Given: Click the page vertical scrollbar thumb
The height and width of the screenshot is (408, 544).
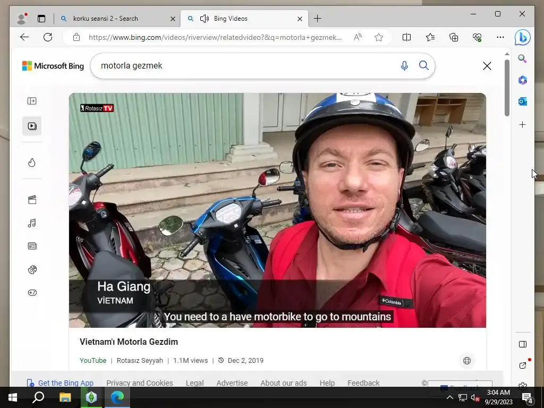Looking at the screenshot, I should coord(507,88).
